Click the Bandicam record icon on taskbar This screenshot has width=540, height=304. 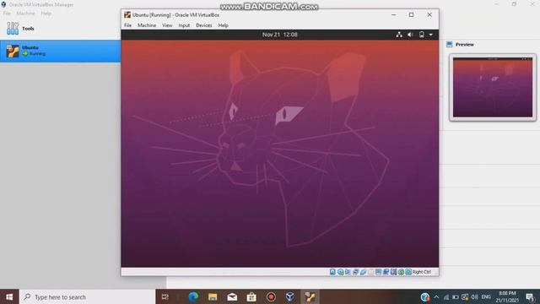(271, 296)
